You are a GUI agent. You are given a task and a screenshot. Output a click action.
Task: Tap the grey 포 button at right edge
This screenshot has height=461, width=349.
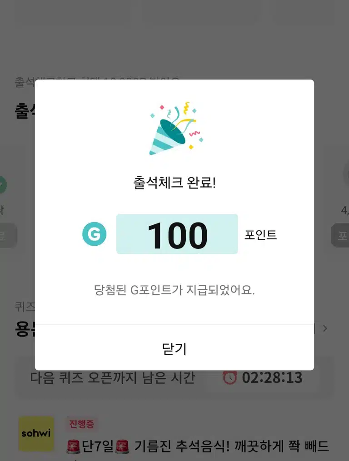[x=340, y=235]
